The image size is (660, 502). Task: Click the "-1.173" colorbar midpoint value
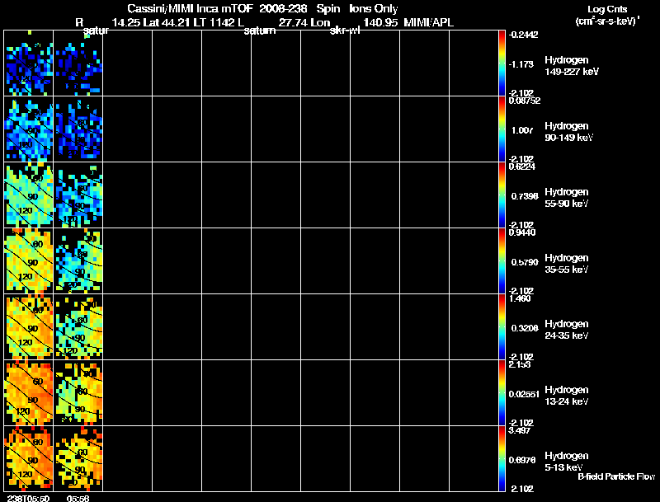click(x=521, y=64)
